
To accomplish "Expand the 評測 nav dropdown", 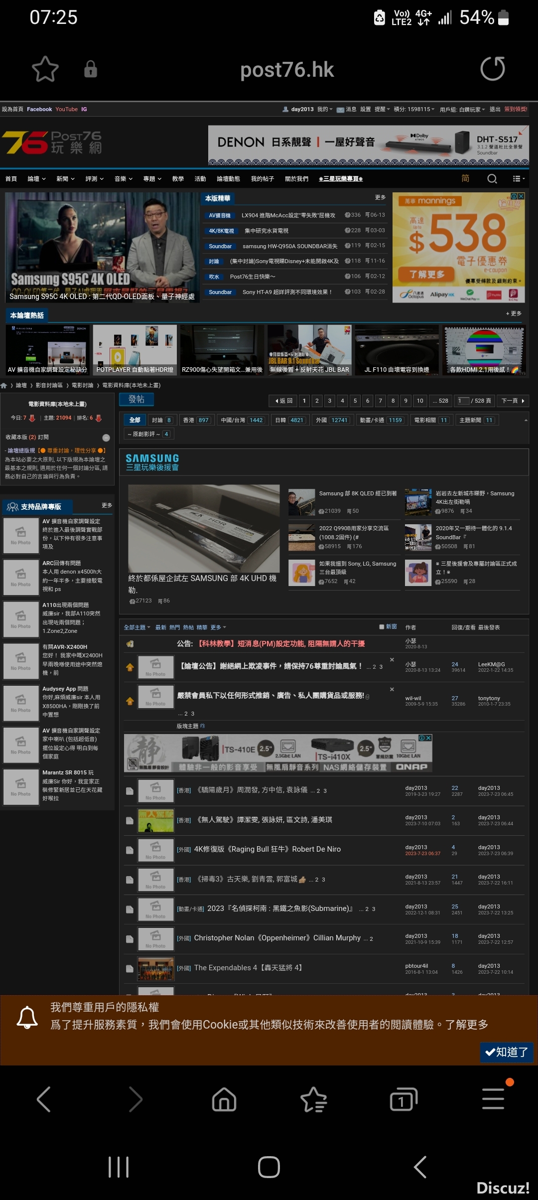I will (95, 179).
